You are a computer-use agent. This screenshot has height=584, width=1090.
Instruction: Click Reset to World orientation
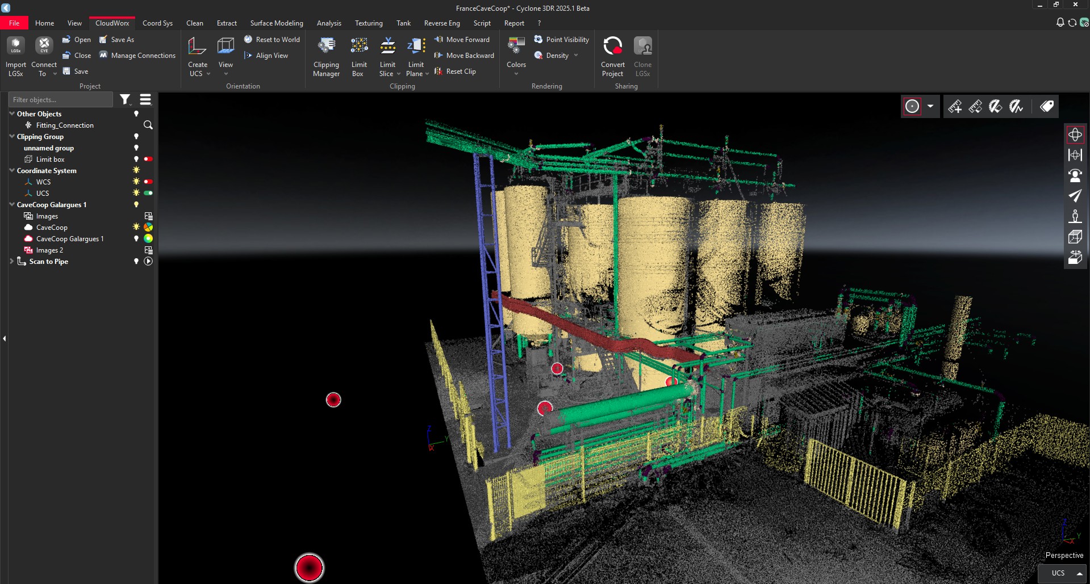click(272, 40)
